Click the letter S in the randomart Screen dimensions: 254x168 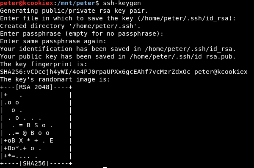point(36,125)
